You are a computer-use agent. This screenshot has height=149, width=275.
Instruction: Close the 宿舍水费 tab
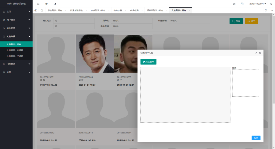(x=125, y=10)
